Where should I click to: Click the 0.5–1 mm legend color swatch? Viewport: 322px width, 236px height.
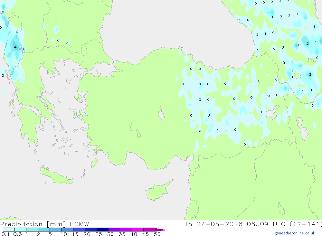coord(20,230)
